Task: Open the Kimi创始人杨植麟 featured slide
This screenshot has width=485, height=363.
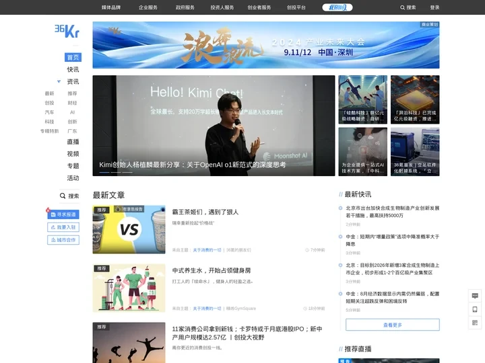Action: click(x=214, y=126)
